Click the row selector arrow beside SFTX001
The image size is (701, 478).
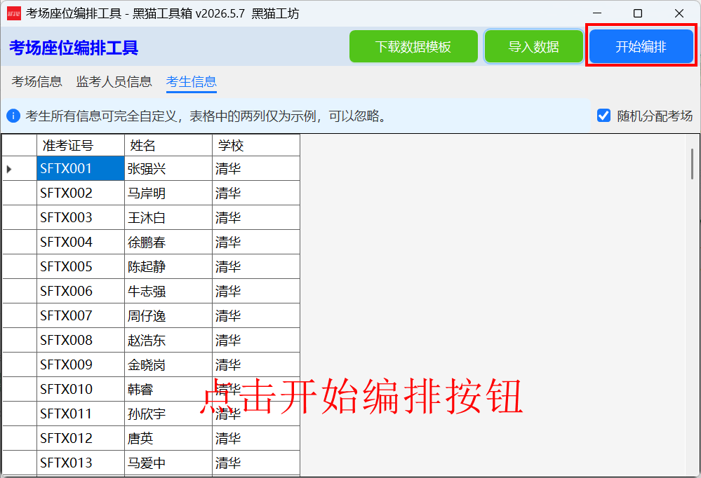click(9, 169)
